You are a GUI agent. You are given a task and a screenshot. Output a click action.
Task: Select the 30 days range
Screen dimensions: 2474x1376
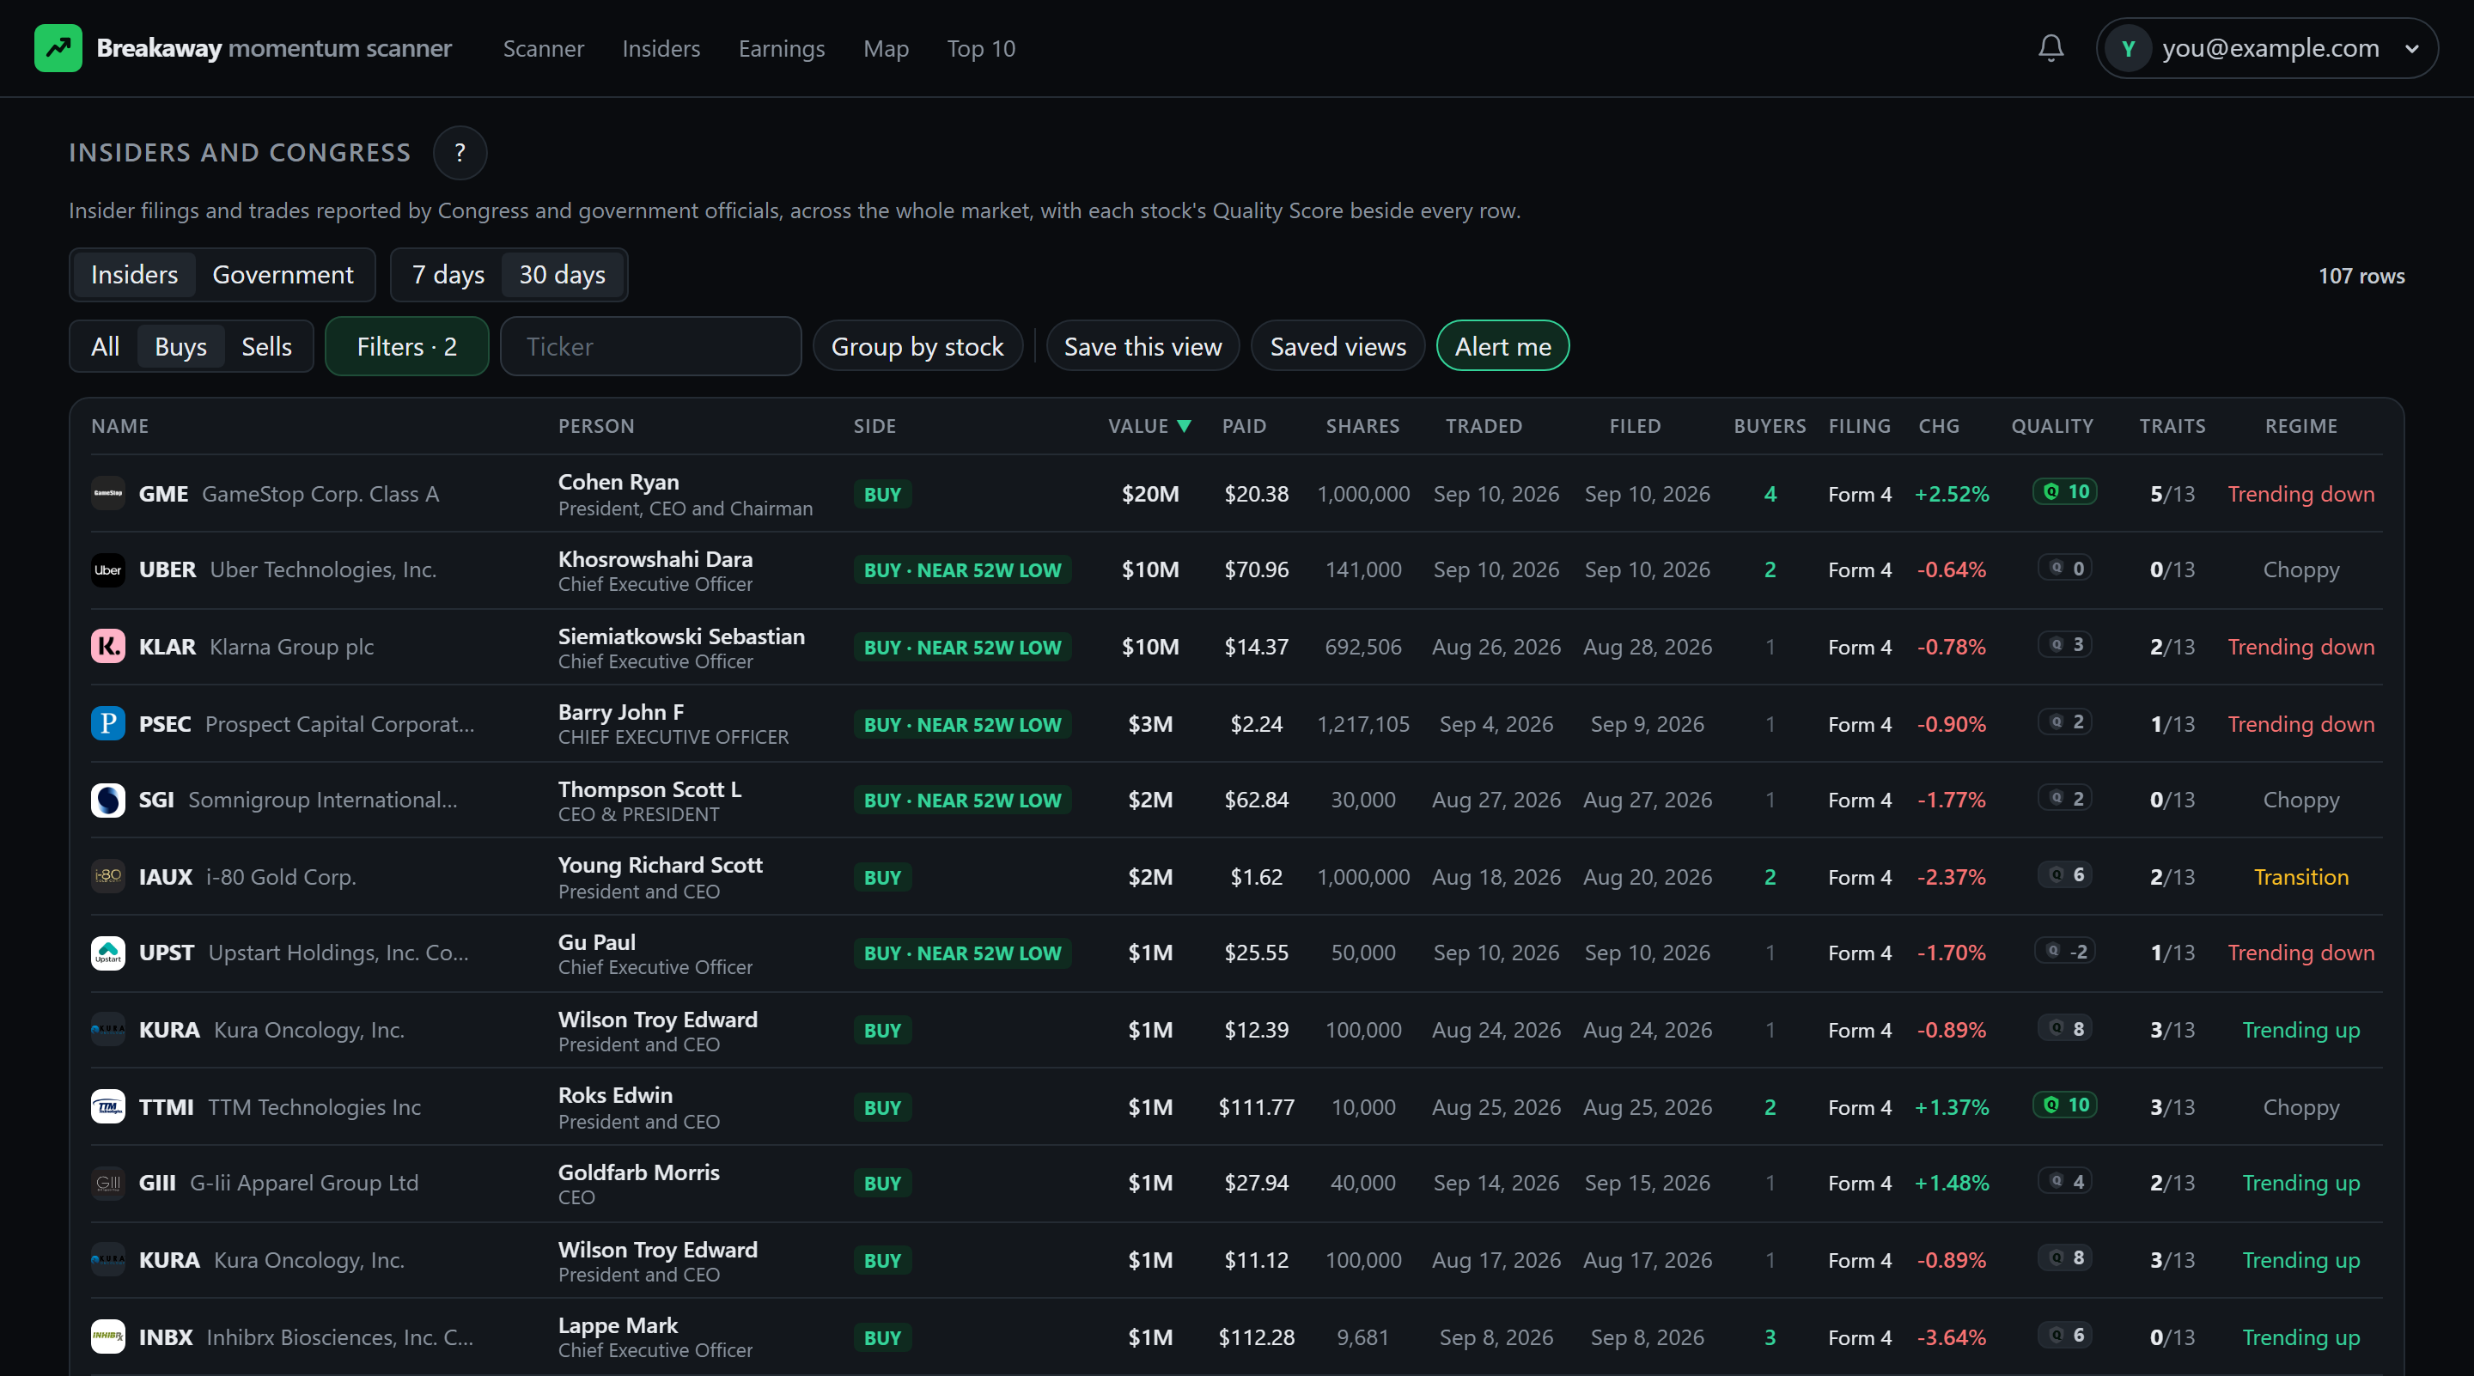coord(562,275)
